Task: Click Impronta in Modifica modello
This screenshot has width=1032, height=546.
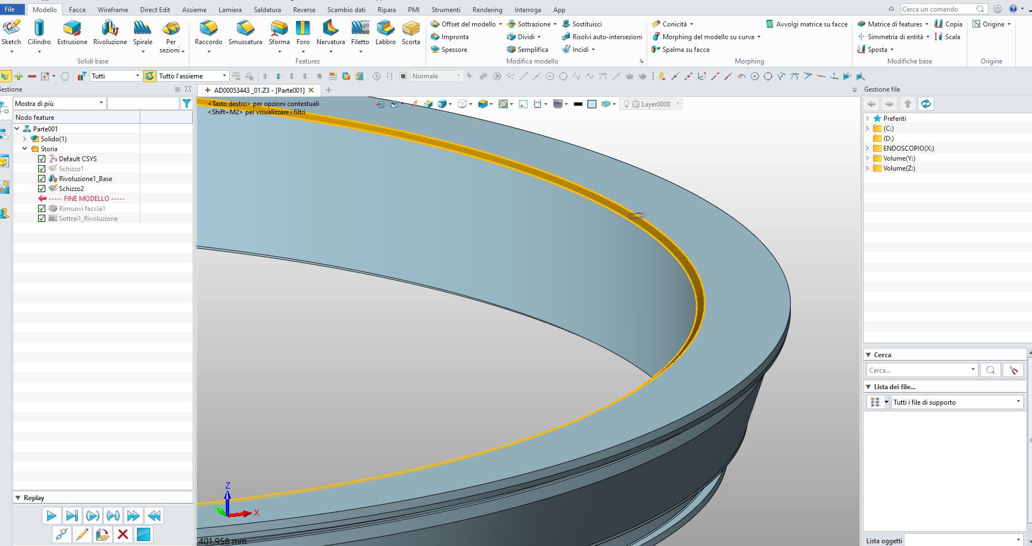Action: click(449, 37)
